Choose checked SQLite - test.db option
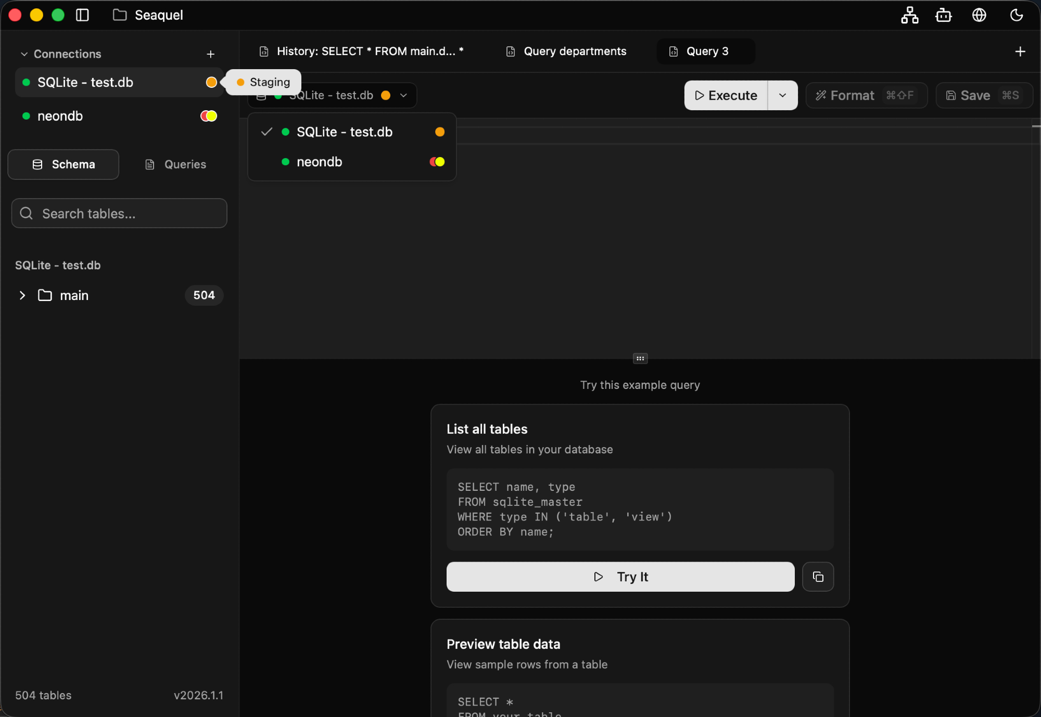This screenshot has height=717, width=1041. [x=344, y=132]
